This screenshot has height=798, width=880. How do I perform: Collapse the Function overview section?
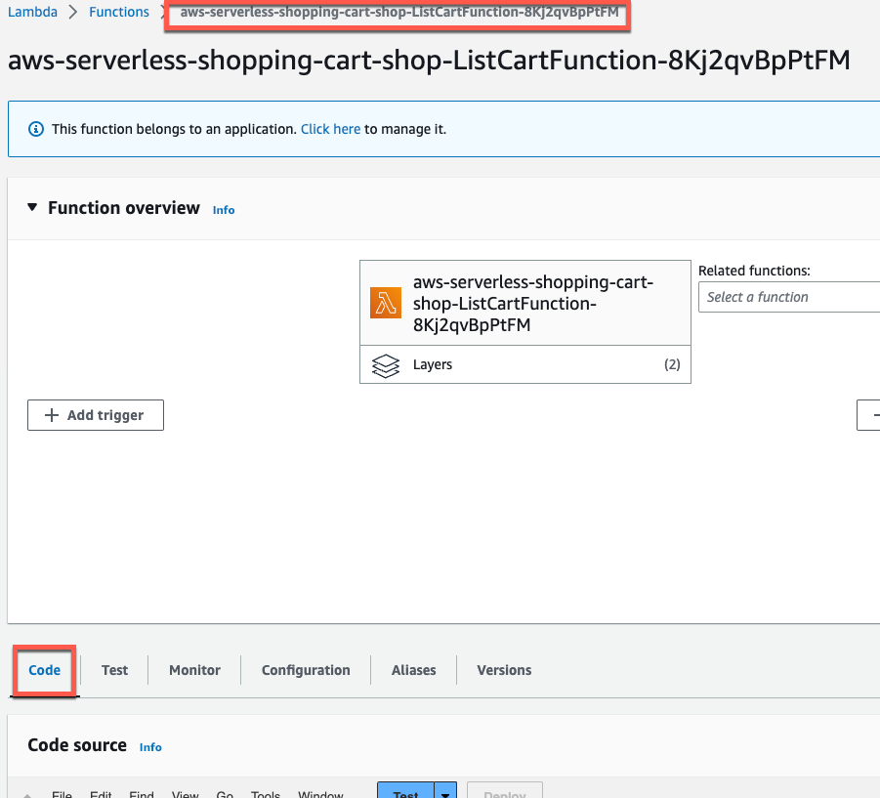[x=32, y=207]
